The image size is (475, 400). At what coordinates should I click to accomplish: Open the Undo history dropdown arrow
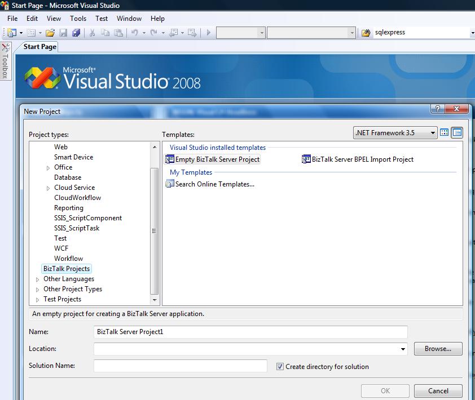144,33
